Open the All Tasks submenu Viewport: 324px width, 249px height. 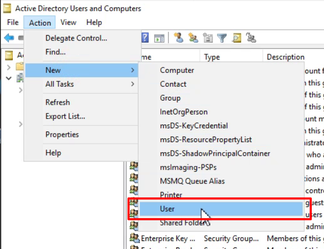[x=81, y=84]
